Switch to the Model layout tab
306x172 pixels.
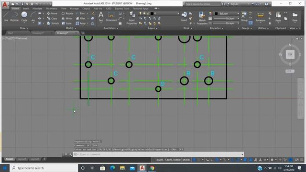(x=10, y=159)
